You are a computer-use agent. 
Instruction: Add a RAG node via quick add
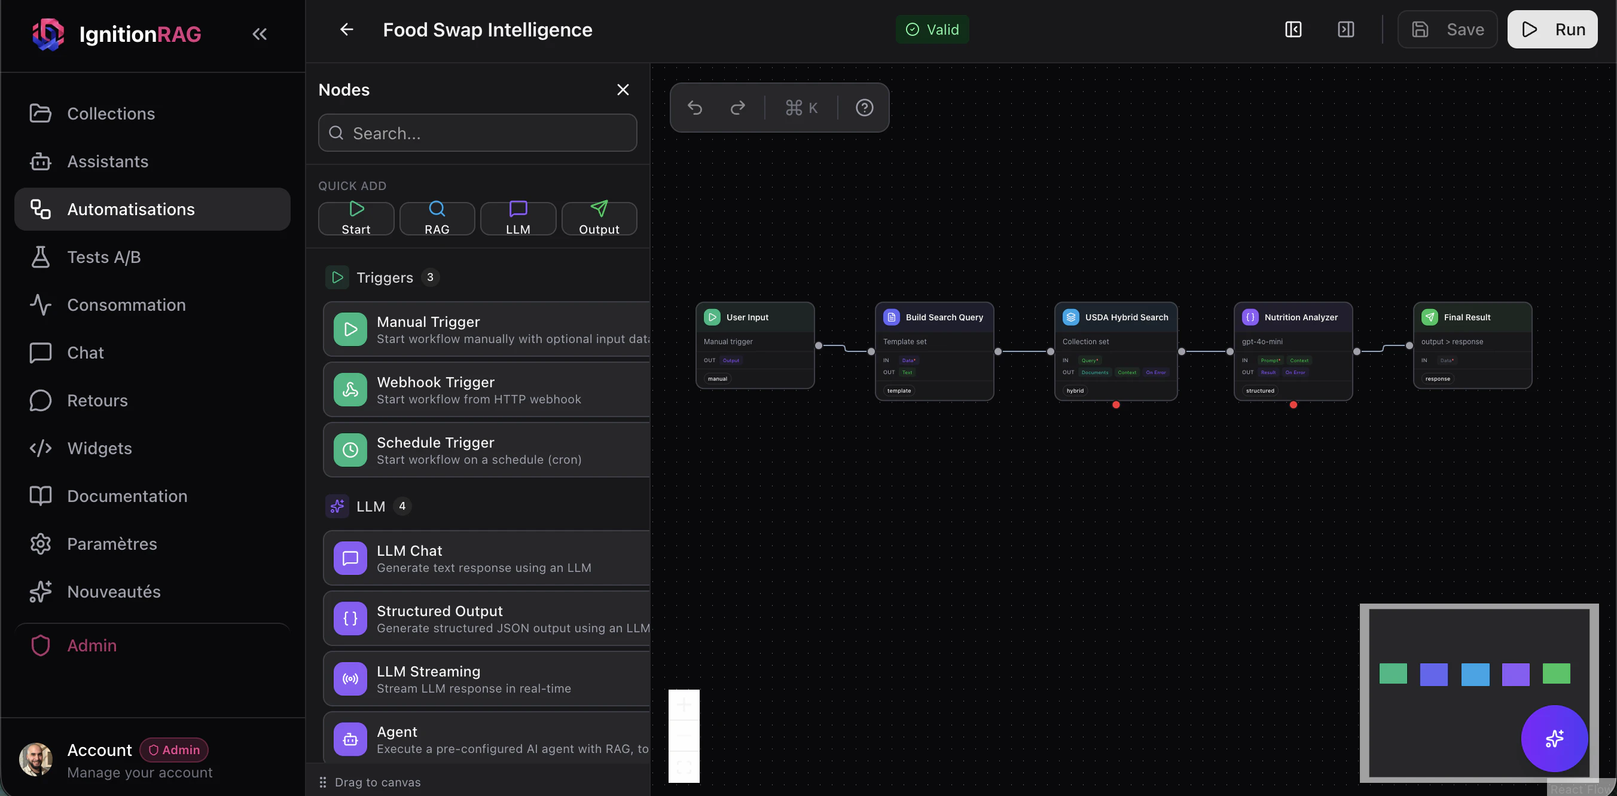coord(437,218)
